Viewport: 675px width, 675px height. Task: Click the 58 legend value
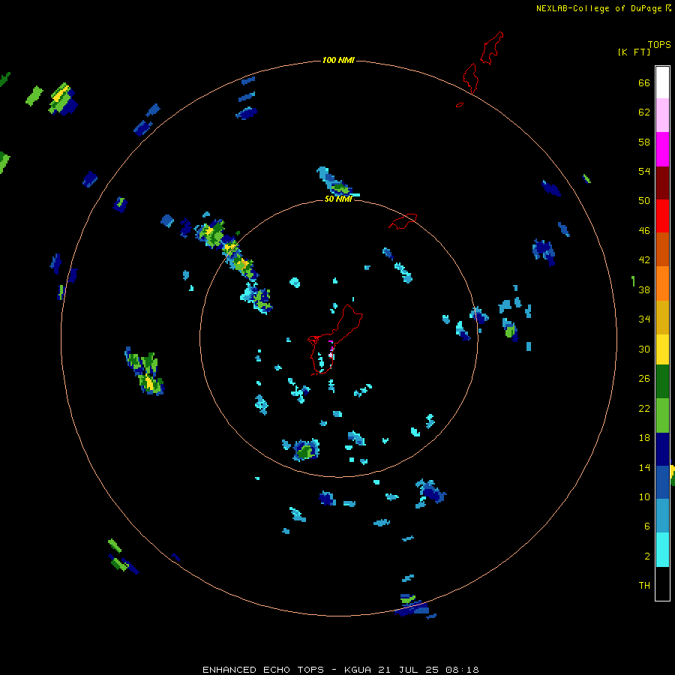coord(644,142)
